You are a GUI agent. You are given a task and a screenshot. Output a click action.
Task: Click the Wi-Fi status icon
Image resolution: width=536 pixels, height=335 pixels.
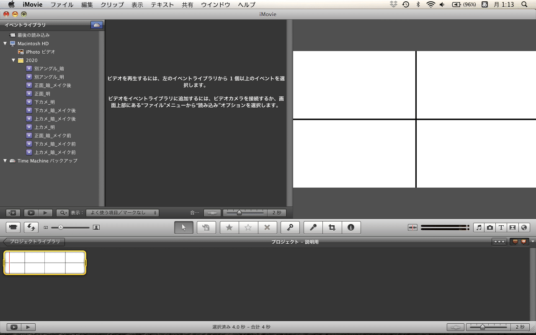tap(431, 5)
